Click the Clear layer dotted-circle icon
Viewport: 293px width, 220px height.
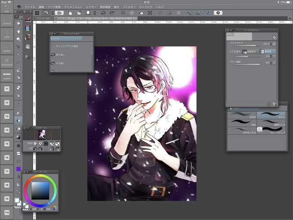(x=123, y=13)
